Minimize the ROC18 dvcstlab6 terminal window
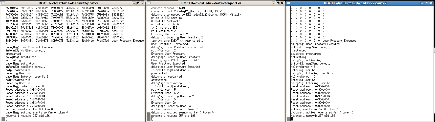The image size is (435, 122). (x=274, y=3)
